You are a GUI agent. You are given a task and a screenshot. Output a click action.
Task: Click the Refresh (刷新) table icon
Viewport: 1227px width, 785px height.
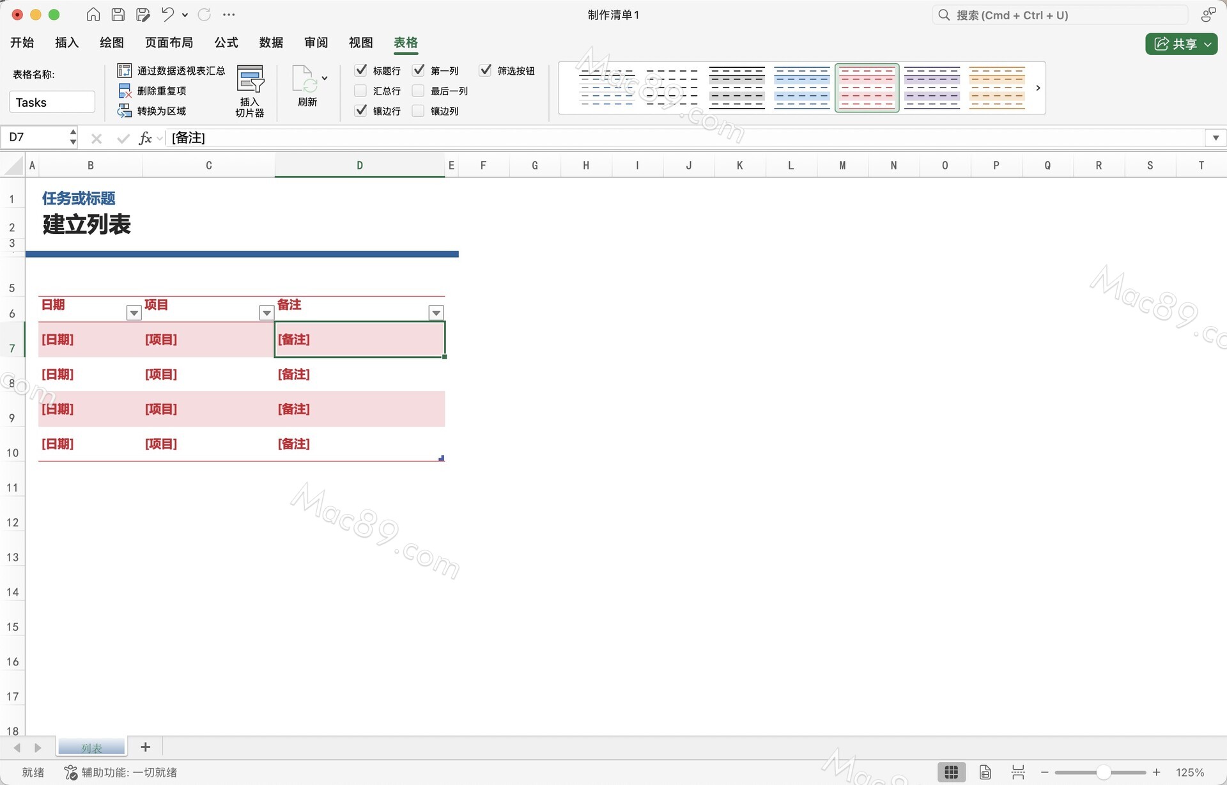tap(304, 80)
